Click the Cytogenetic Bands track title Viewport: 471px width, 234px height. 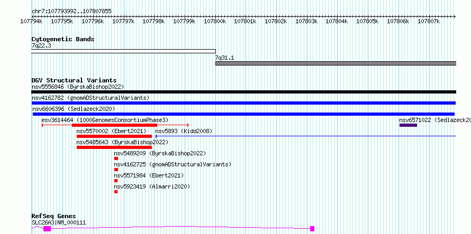pyautogui.click(x=63, y=39)
